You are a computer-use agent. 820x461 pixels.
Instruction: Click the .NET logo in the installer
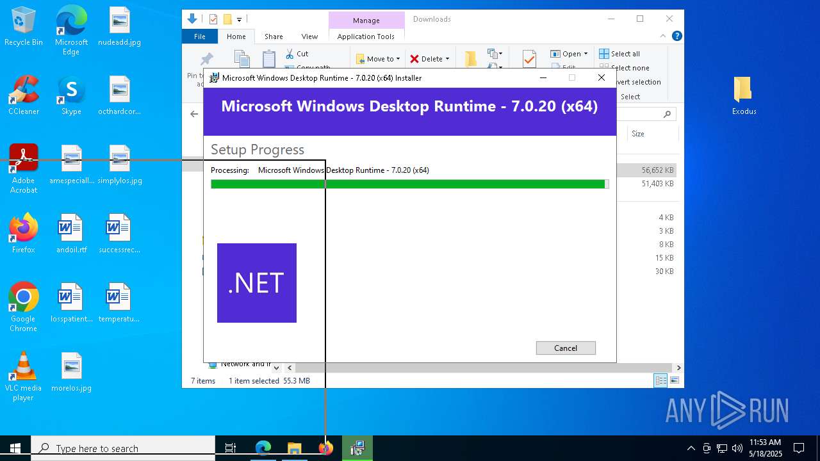[257, 283]
